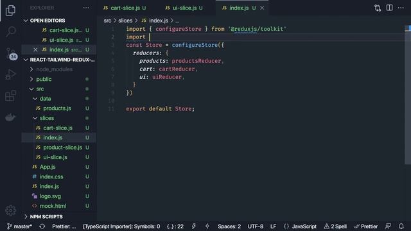
Task: Open Explorer more actions ellipsis
Action: [86, 8]
